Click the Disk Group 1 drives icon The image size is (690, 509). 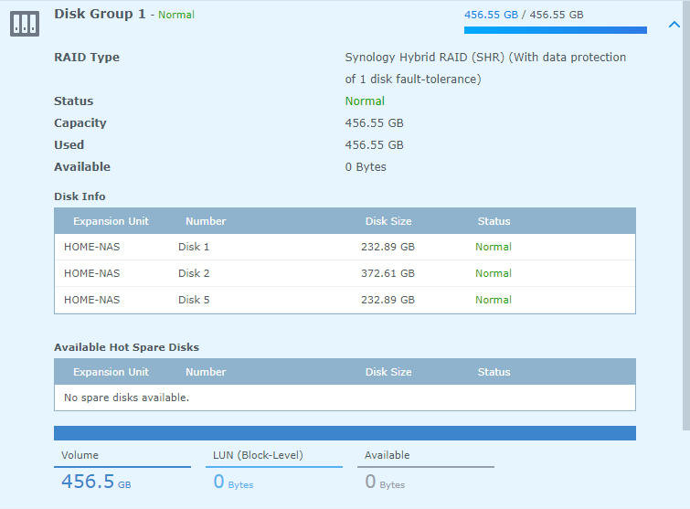pos(25,24)
